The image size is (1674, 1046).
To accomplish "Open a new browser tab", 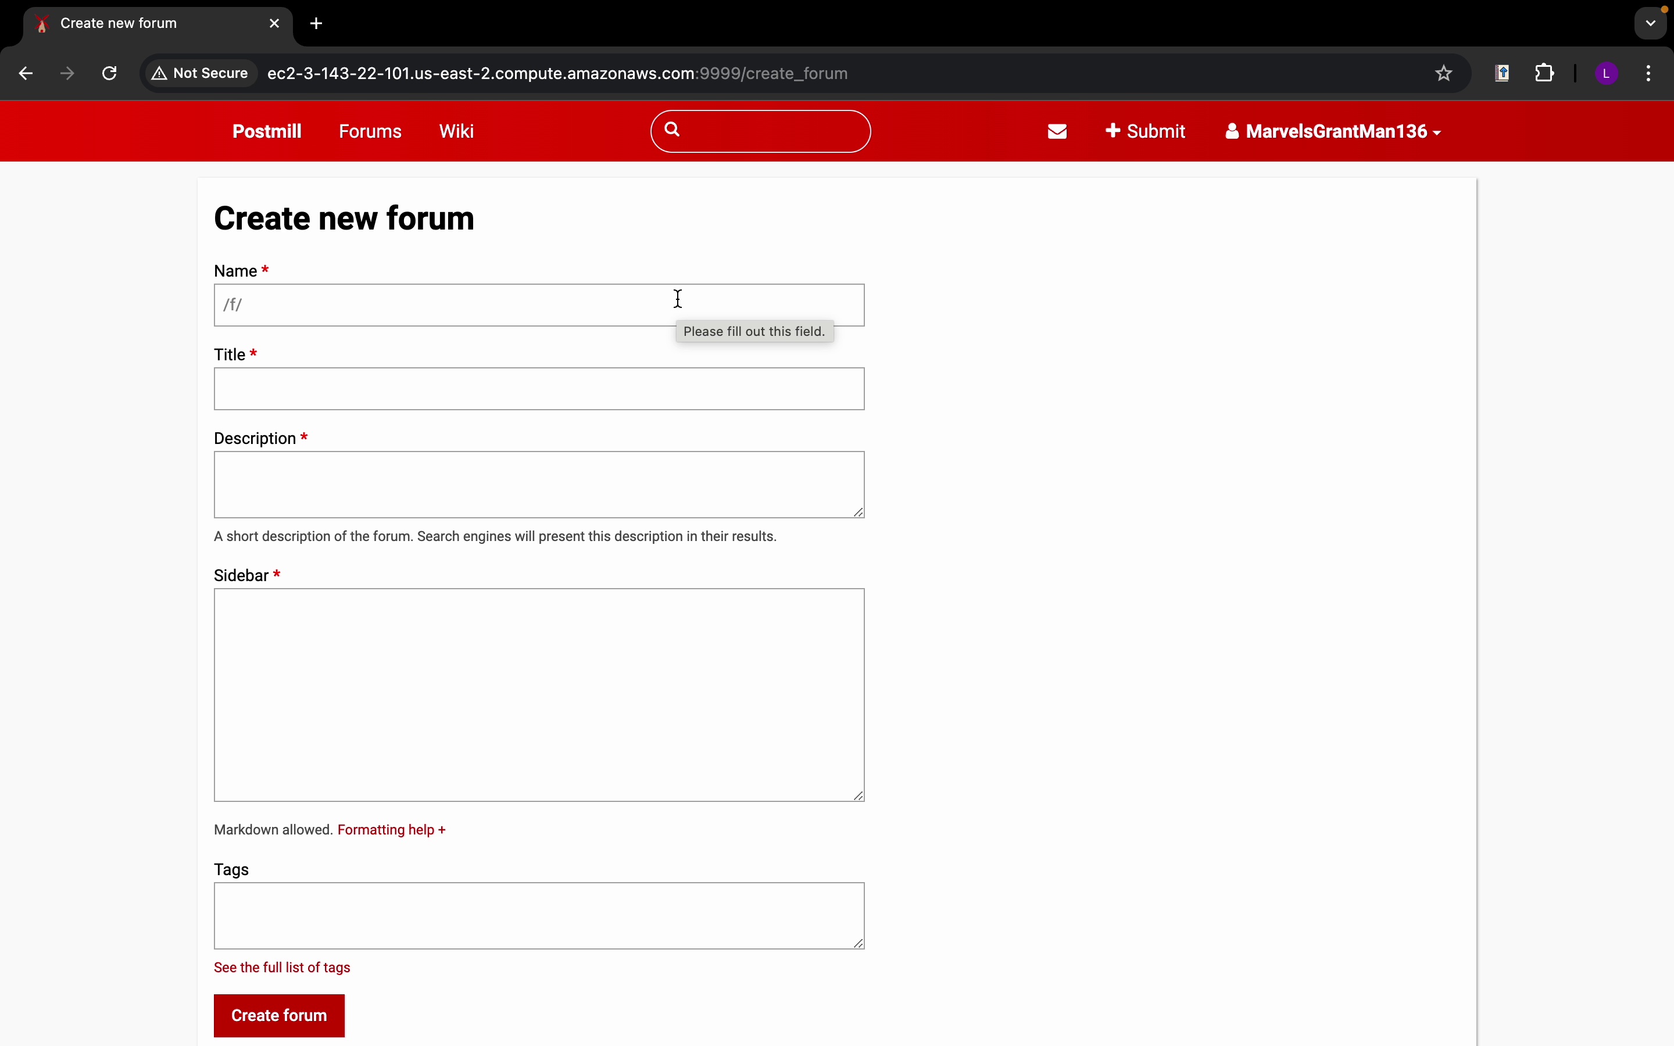I will pos(317,23).
